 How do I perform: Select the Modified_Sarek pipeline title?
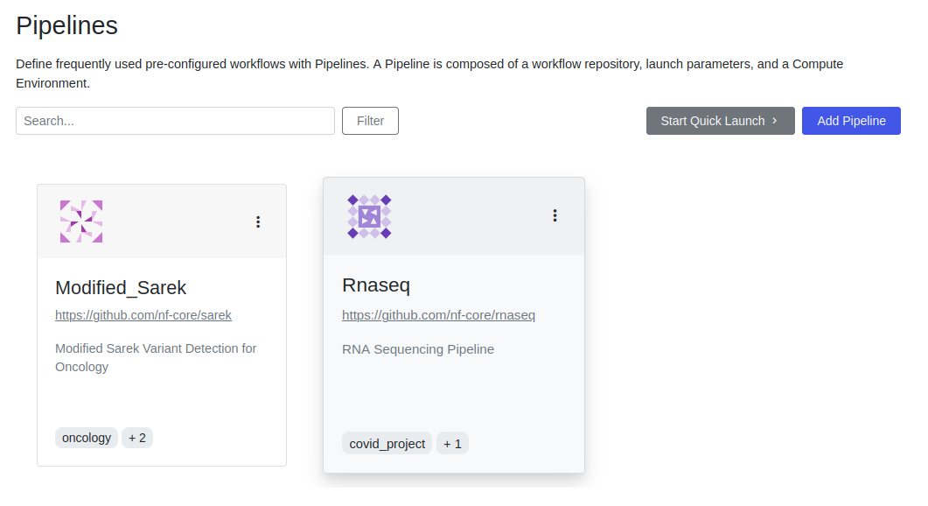(x=121, y=287)
